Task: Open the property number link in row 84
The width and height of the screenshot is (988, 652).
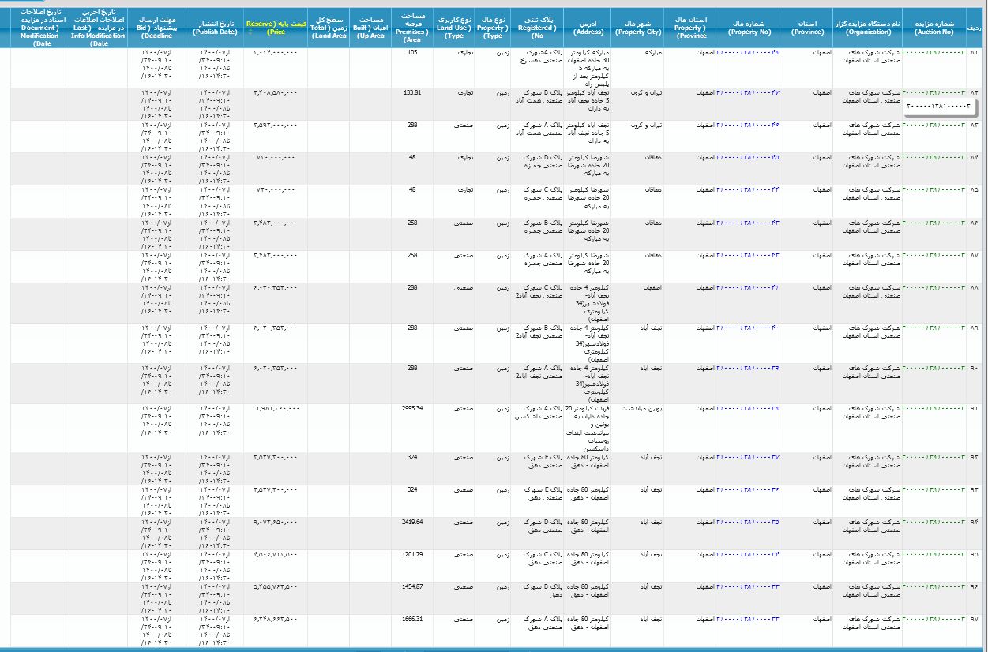Action: click(747, 157)
